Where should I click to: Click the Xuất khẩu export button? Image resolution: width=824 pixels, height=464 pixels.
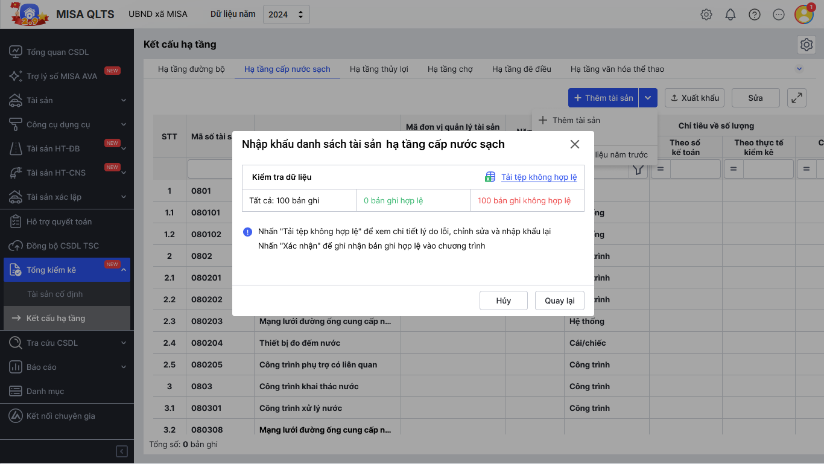[x=694, y=98]
